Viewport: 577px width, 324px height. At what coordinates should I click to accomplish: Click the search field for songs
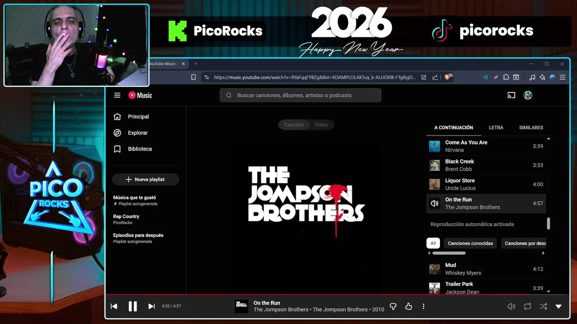(300, 95)
